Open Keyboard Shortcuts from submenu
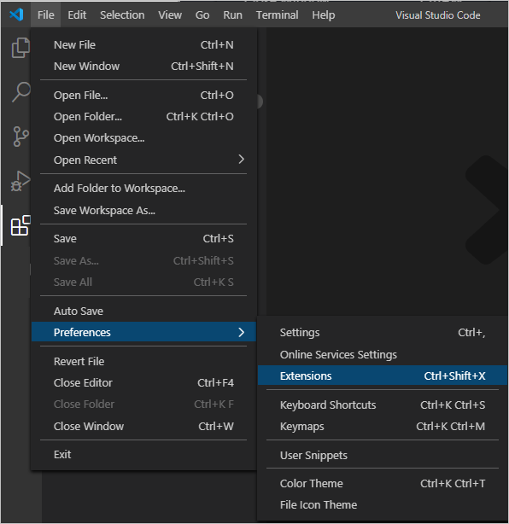Image resolution: width=509 pixels, height=524 pixels. point(383,405)
